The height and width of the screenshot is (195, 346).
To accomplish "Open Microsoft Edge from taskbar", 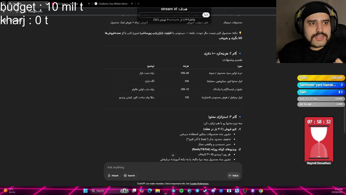I will point(150,191).
